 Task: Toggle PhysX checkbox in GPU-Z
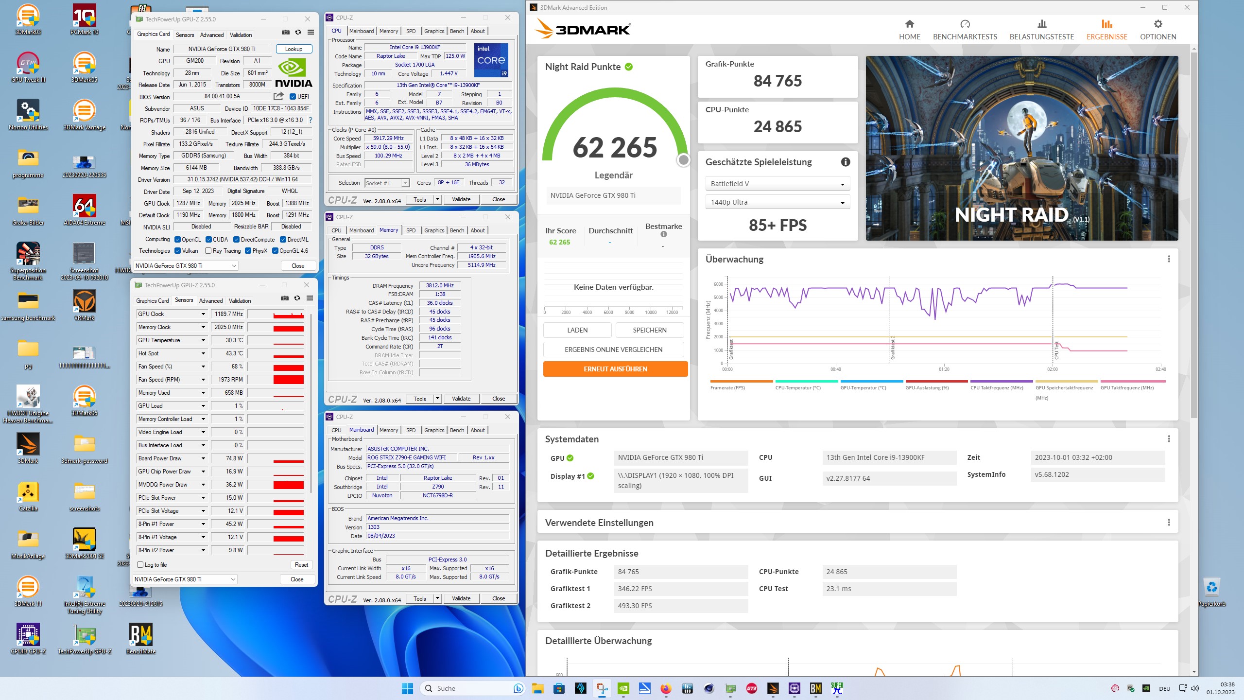pyautogui.click(x=248, y=251)
